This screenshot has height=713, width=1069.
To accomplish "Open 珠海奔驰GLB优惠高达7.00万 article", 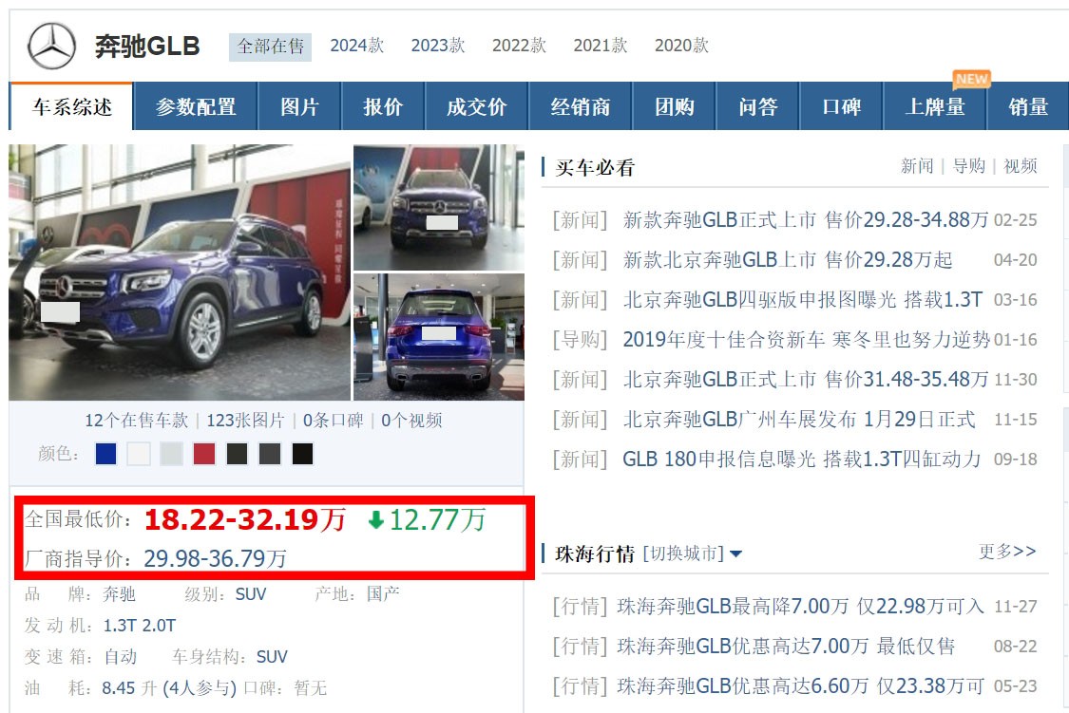I will (x=786, y=646).
